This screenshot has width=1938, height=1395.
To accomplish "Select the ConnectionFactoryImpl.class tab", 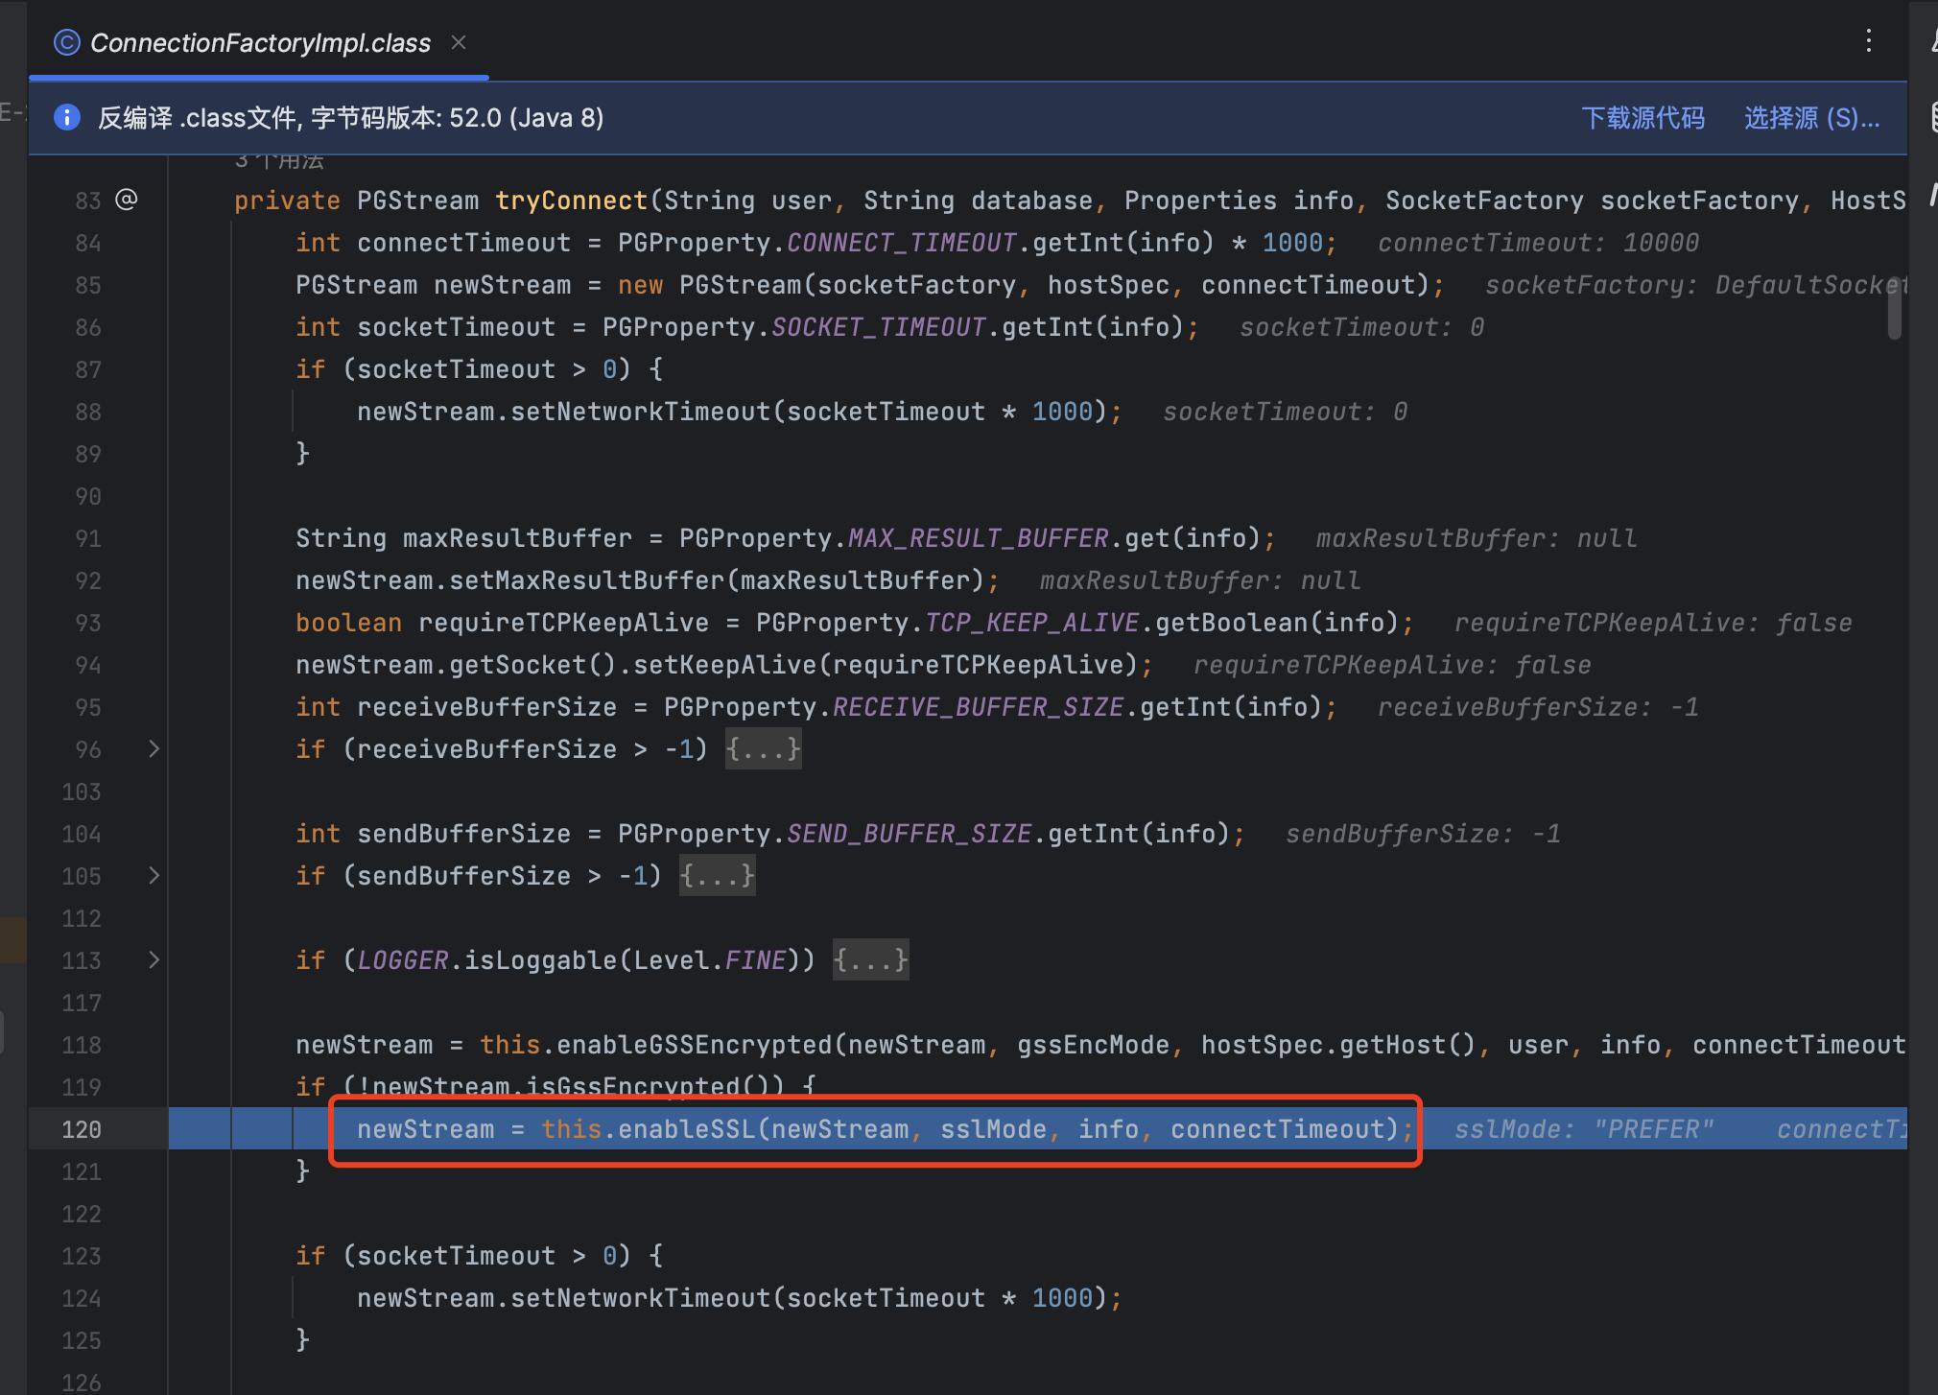I will tap(260, 42).
